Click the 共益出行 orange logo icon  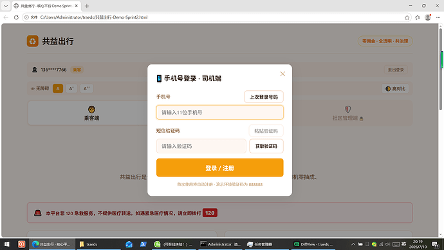(x=33, y=41)
